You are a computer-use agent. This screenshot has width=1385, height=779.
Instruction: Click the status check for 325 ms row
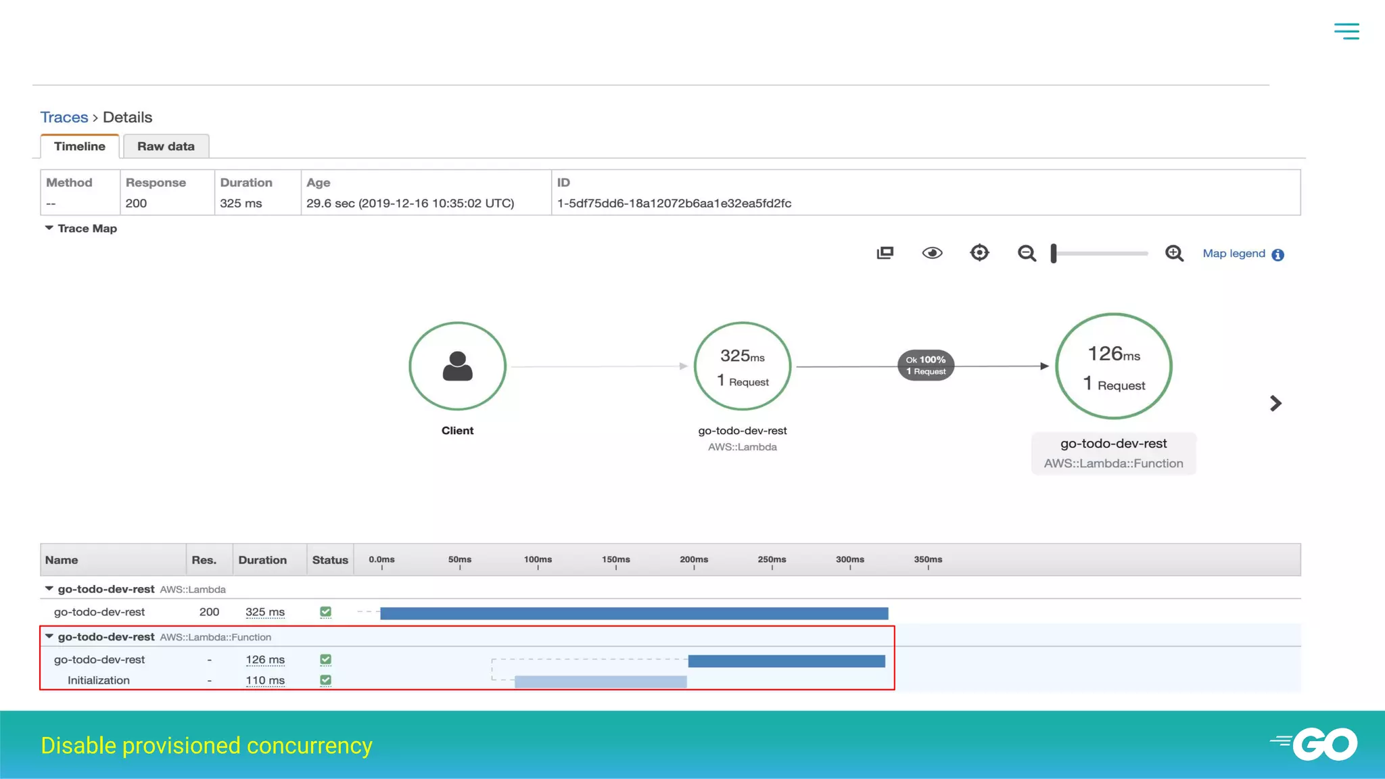pyautogui.click(x=325, y=612)
